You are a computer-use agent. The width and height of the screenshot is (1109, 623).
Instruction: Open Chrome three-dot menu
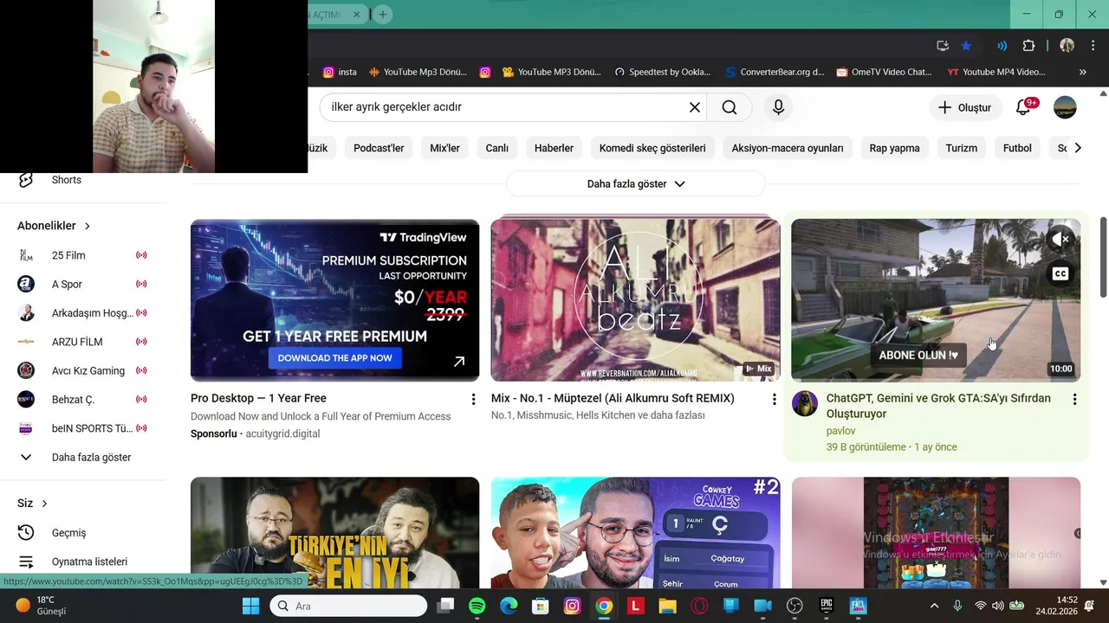point(1092,46)
